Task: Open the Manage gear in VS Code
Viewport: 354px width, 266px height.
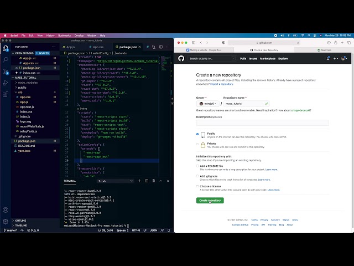Action: [6, 222]
